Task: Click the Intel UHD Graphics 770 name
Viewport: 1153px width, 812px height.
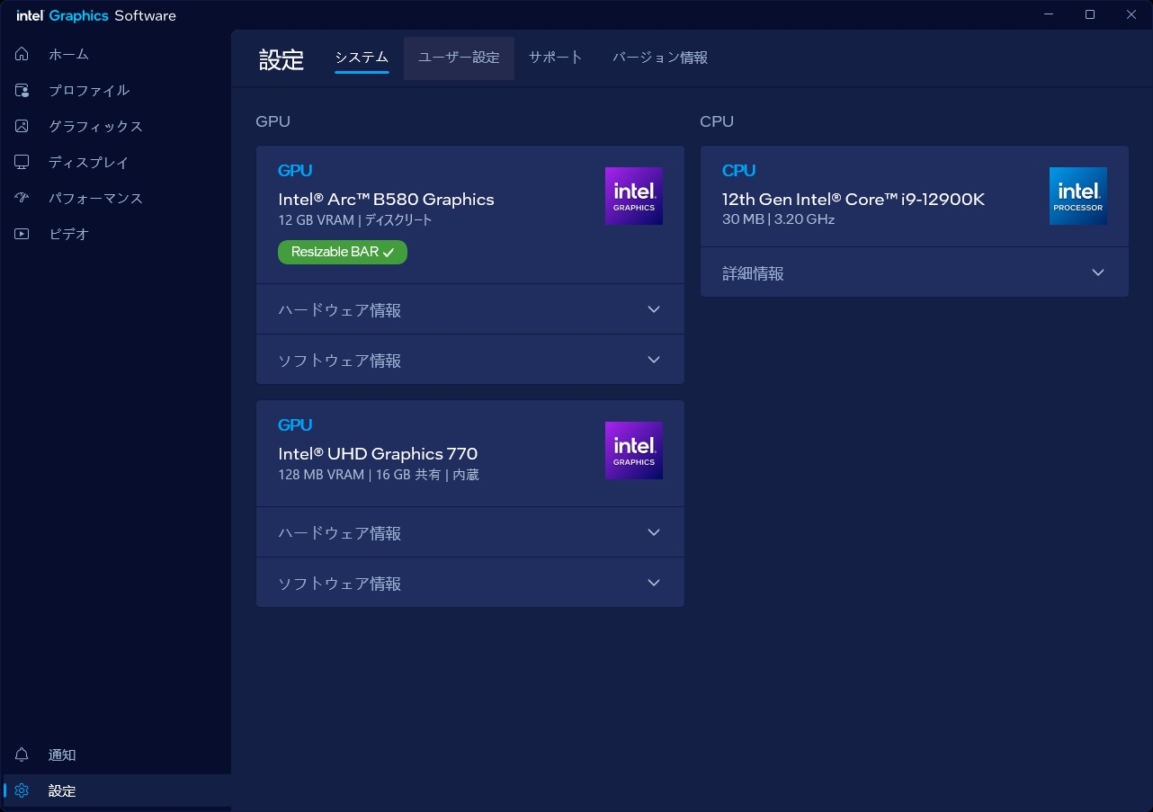Action: [x=378, y=454]
